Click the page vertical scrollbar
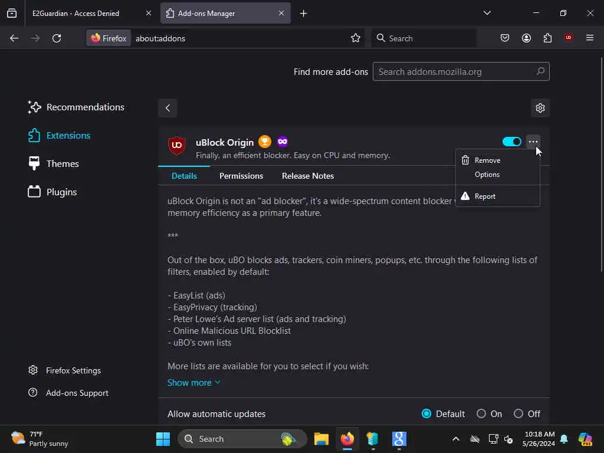The width and height of the screenshot is (604, 453). point(601,165)
